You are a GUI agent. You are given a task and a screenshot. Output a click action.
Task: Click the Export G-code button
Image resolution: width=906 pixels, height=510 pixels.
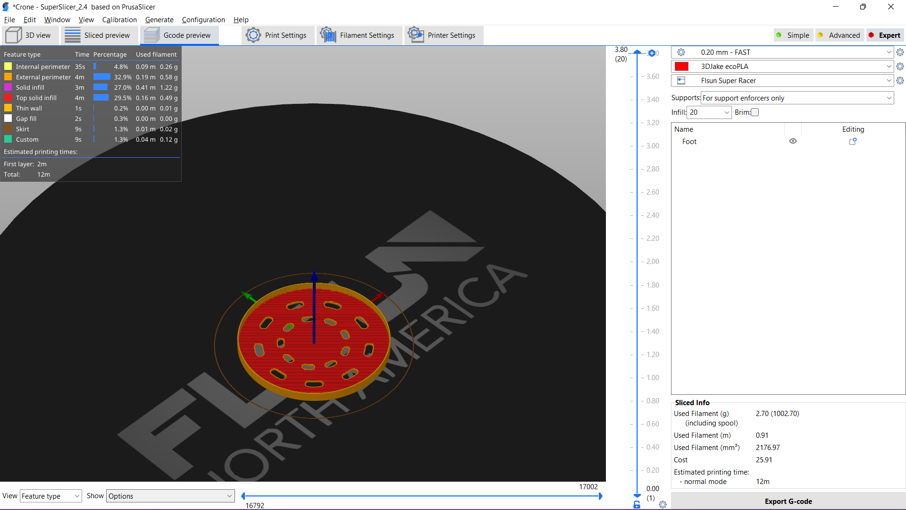point(788,501)
